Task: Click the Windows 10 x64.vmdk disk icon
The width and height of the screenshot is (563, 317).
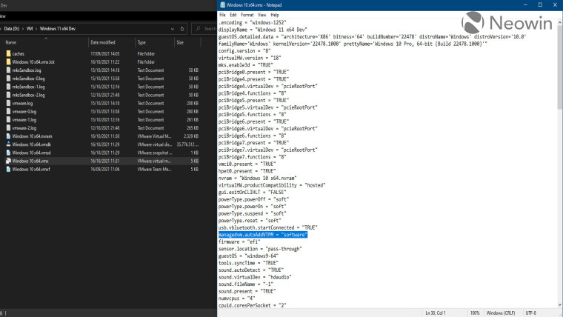Action: pyautogui.click(x=8, y=144)
